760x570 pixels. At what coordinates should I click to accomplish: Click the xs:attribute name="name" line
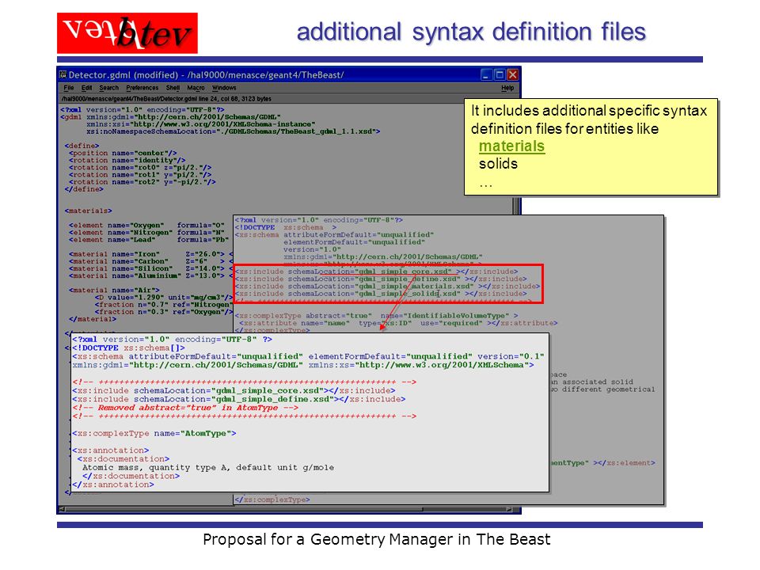coord(398,323)
